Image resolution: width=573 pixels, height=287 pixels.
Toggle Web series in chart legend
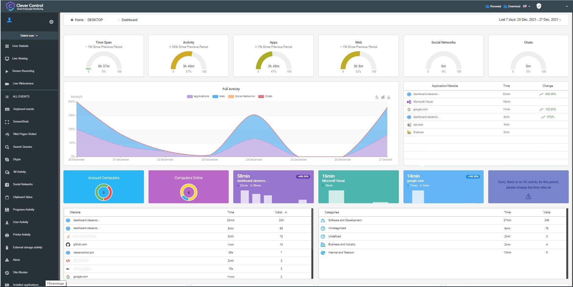(219, 97)
